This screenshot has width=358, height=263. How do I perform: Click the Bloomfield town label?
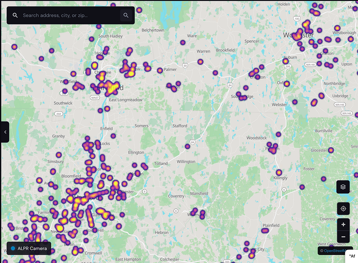point(71,176)
